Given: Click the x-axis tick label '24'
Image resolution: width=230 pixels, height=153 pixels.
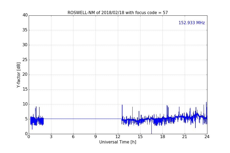Looking at the screenshot, I should pyautogui.click(x=207, y=137).
